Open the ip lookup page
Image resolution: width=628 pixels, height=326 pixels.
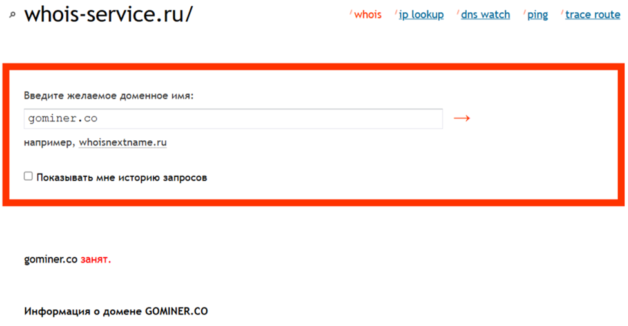[421, 15]
